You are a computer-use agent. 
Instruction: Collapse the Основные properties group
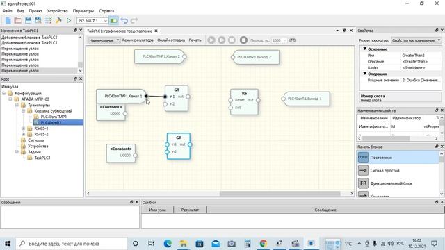[x=365, y=49]
